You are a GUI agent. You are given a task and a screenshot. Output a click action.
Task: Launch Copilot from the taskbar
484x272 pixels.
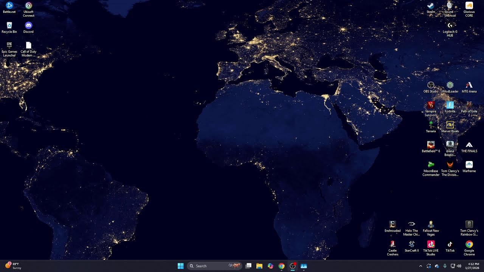point(270,266)
